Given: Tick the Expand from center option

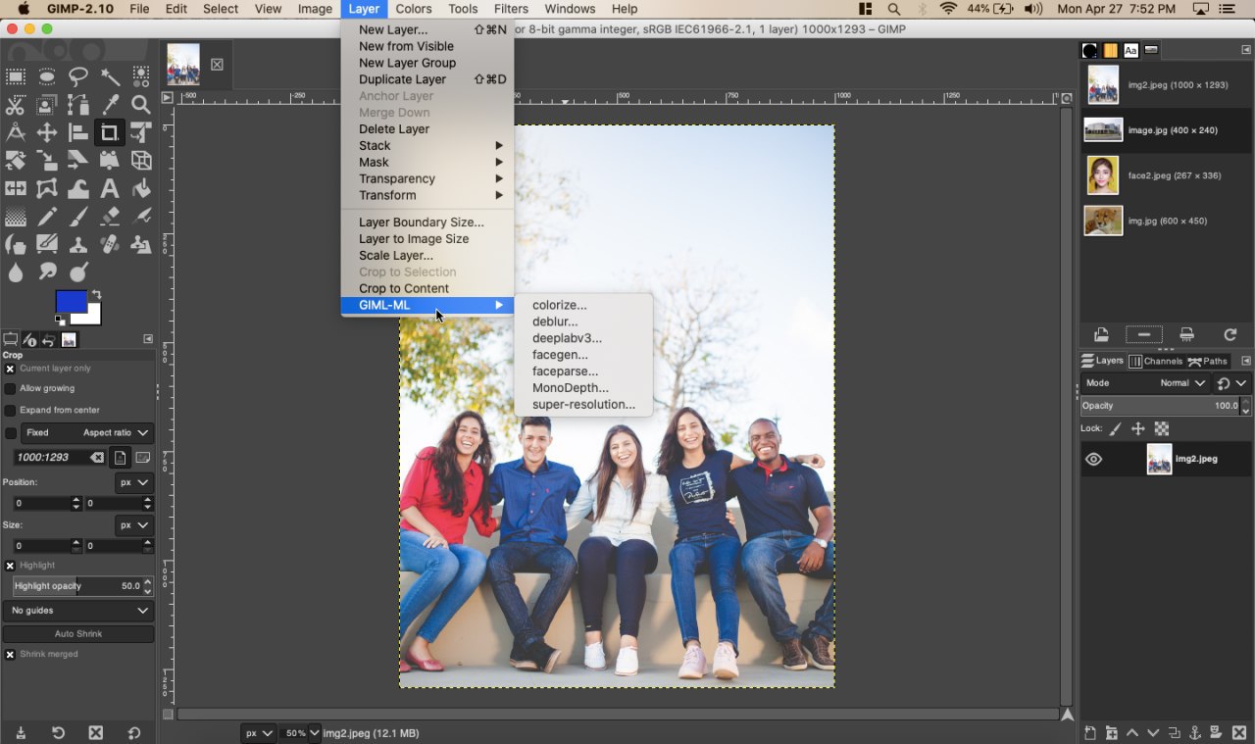Looking at the screenshot, I should (x=11, y=411).
